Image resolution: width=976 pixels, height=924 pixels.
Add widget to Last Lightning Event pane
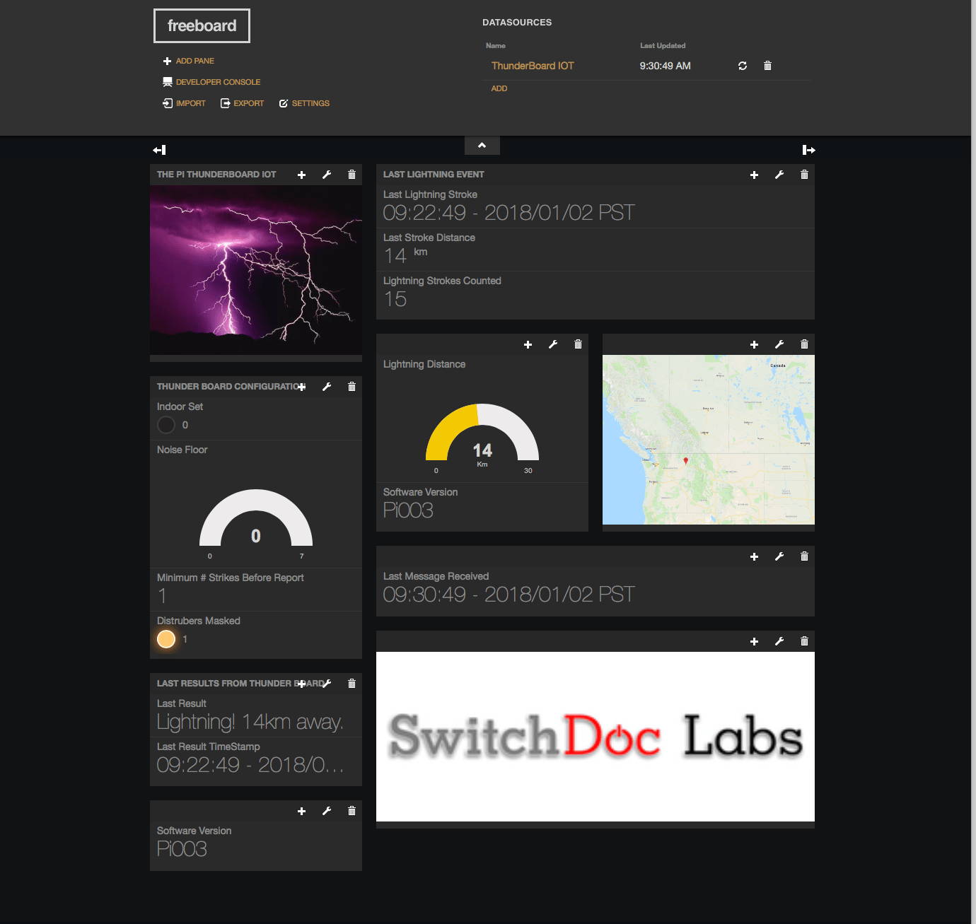(755, 175)
